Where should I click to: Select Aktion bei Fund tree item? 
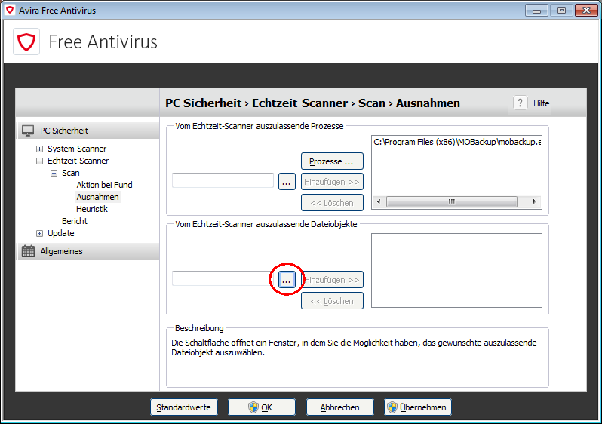coord(104,185)
